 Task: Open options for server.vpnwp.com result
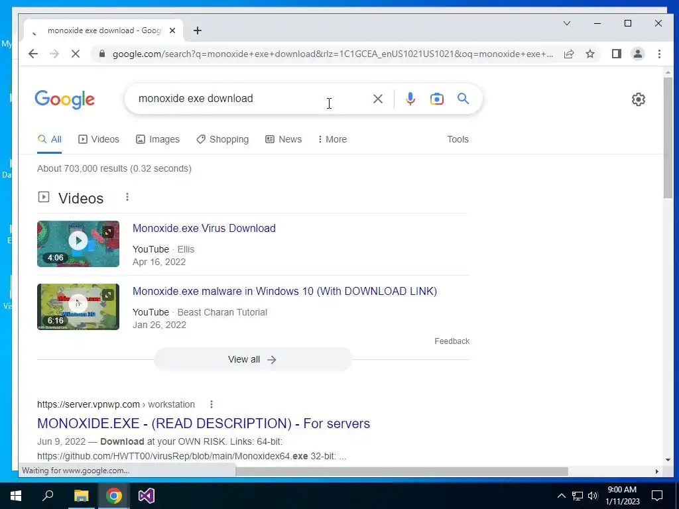[x=212, y=404]
